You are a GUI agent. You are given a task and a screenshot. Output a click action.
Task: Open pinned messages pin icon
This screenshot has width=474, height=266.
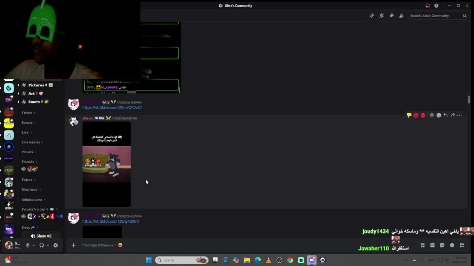coord(391,16)
